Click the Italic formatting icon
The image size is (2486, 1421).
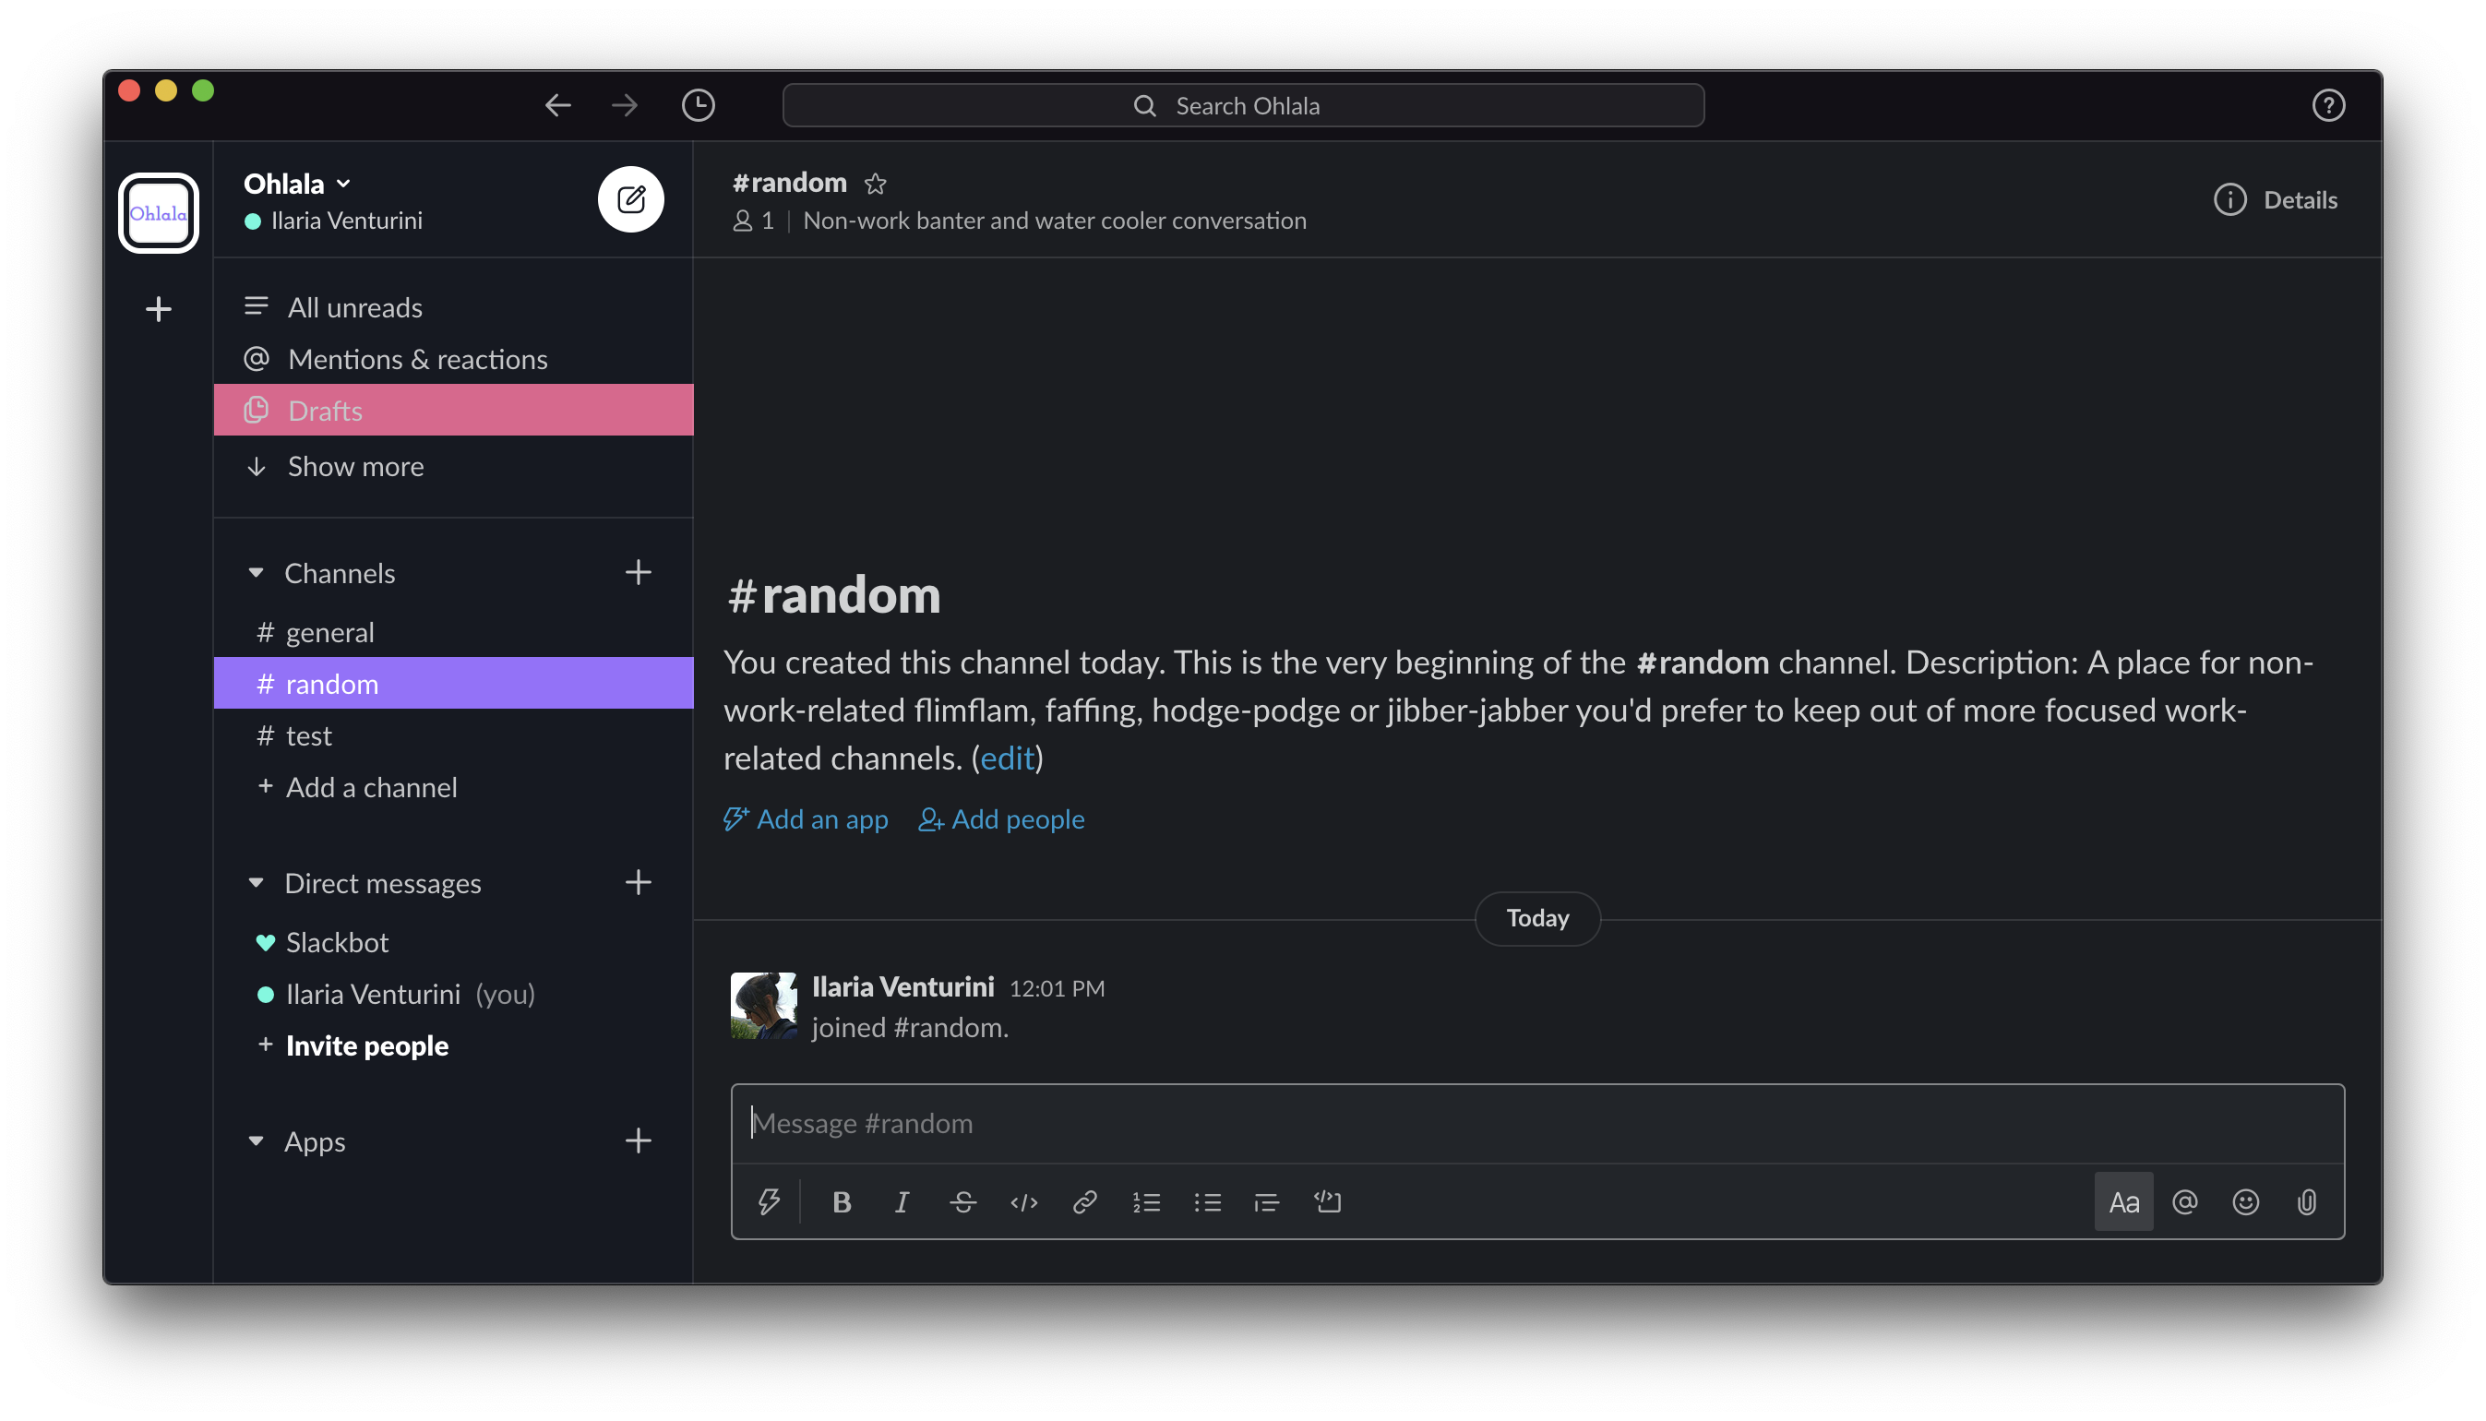902,1202
